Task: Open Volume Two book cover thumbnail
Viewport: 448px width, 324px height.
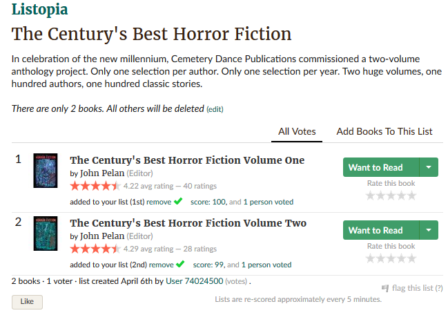Action: coord(45,234)
